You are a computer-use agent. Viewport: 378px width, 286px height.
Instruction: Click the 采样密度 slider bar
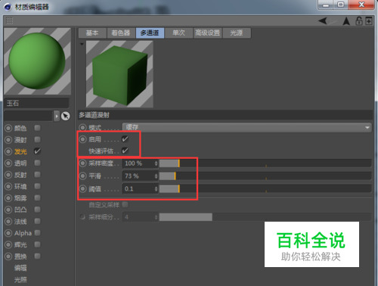[265, 163]
